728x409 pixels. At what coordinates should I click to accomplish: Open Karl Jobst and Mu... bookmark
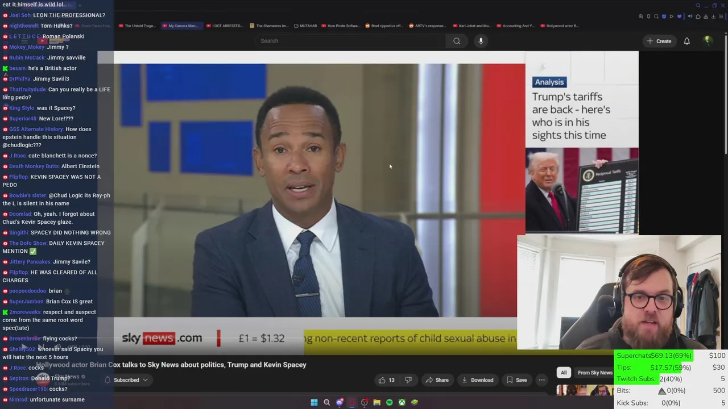(471, 26)
